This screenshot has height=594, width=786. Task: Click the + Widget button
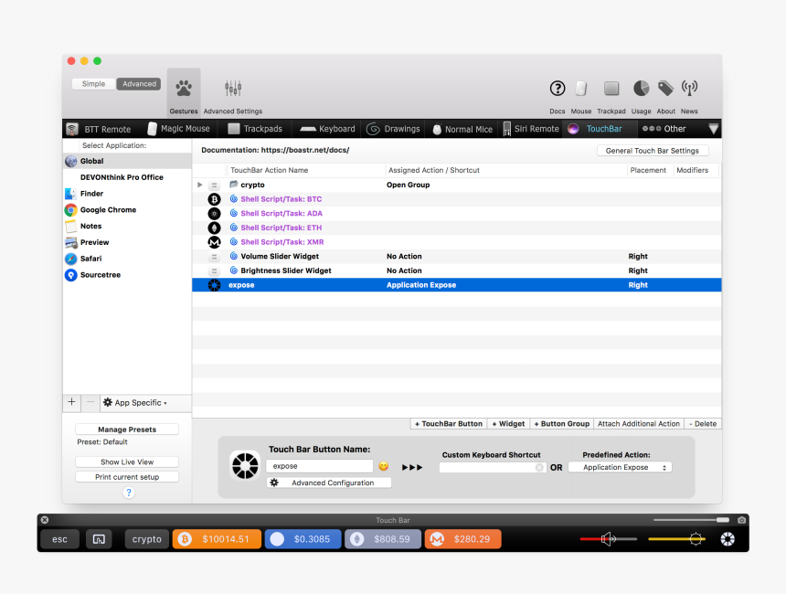[x=508, y=423]
